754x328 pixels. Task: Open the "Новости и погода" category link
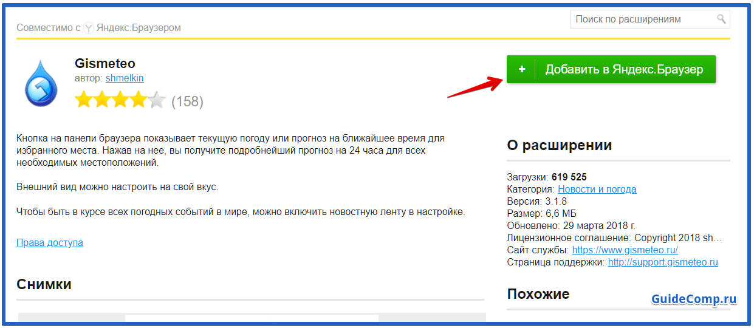tap(597, 189)
